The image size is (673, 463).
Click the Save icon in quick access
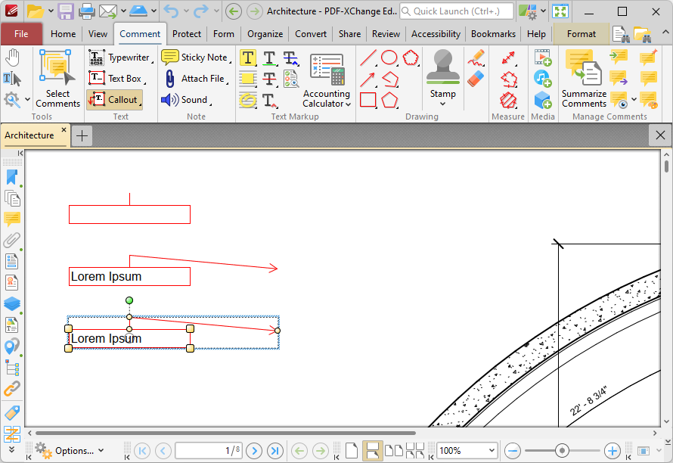[x=66, y=11]
